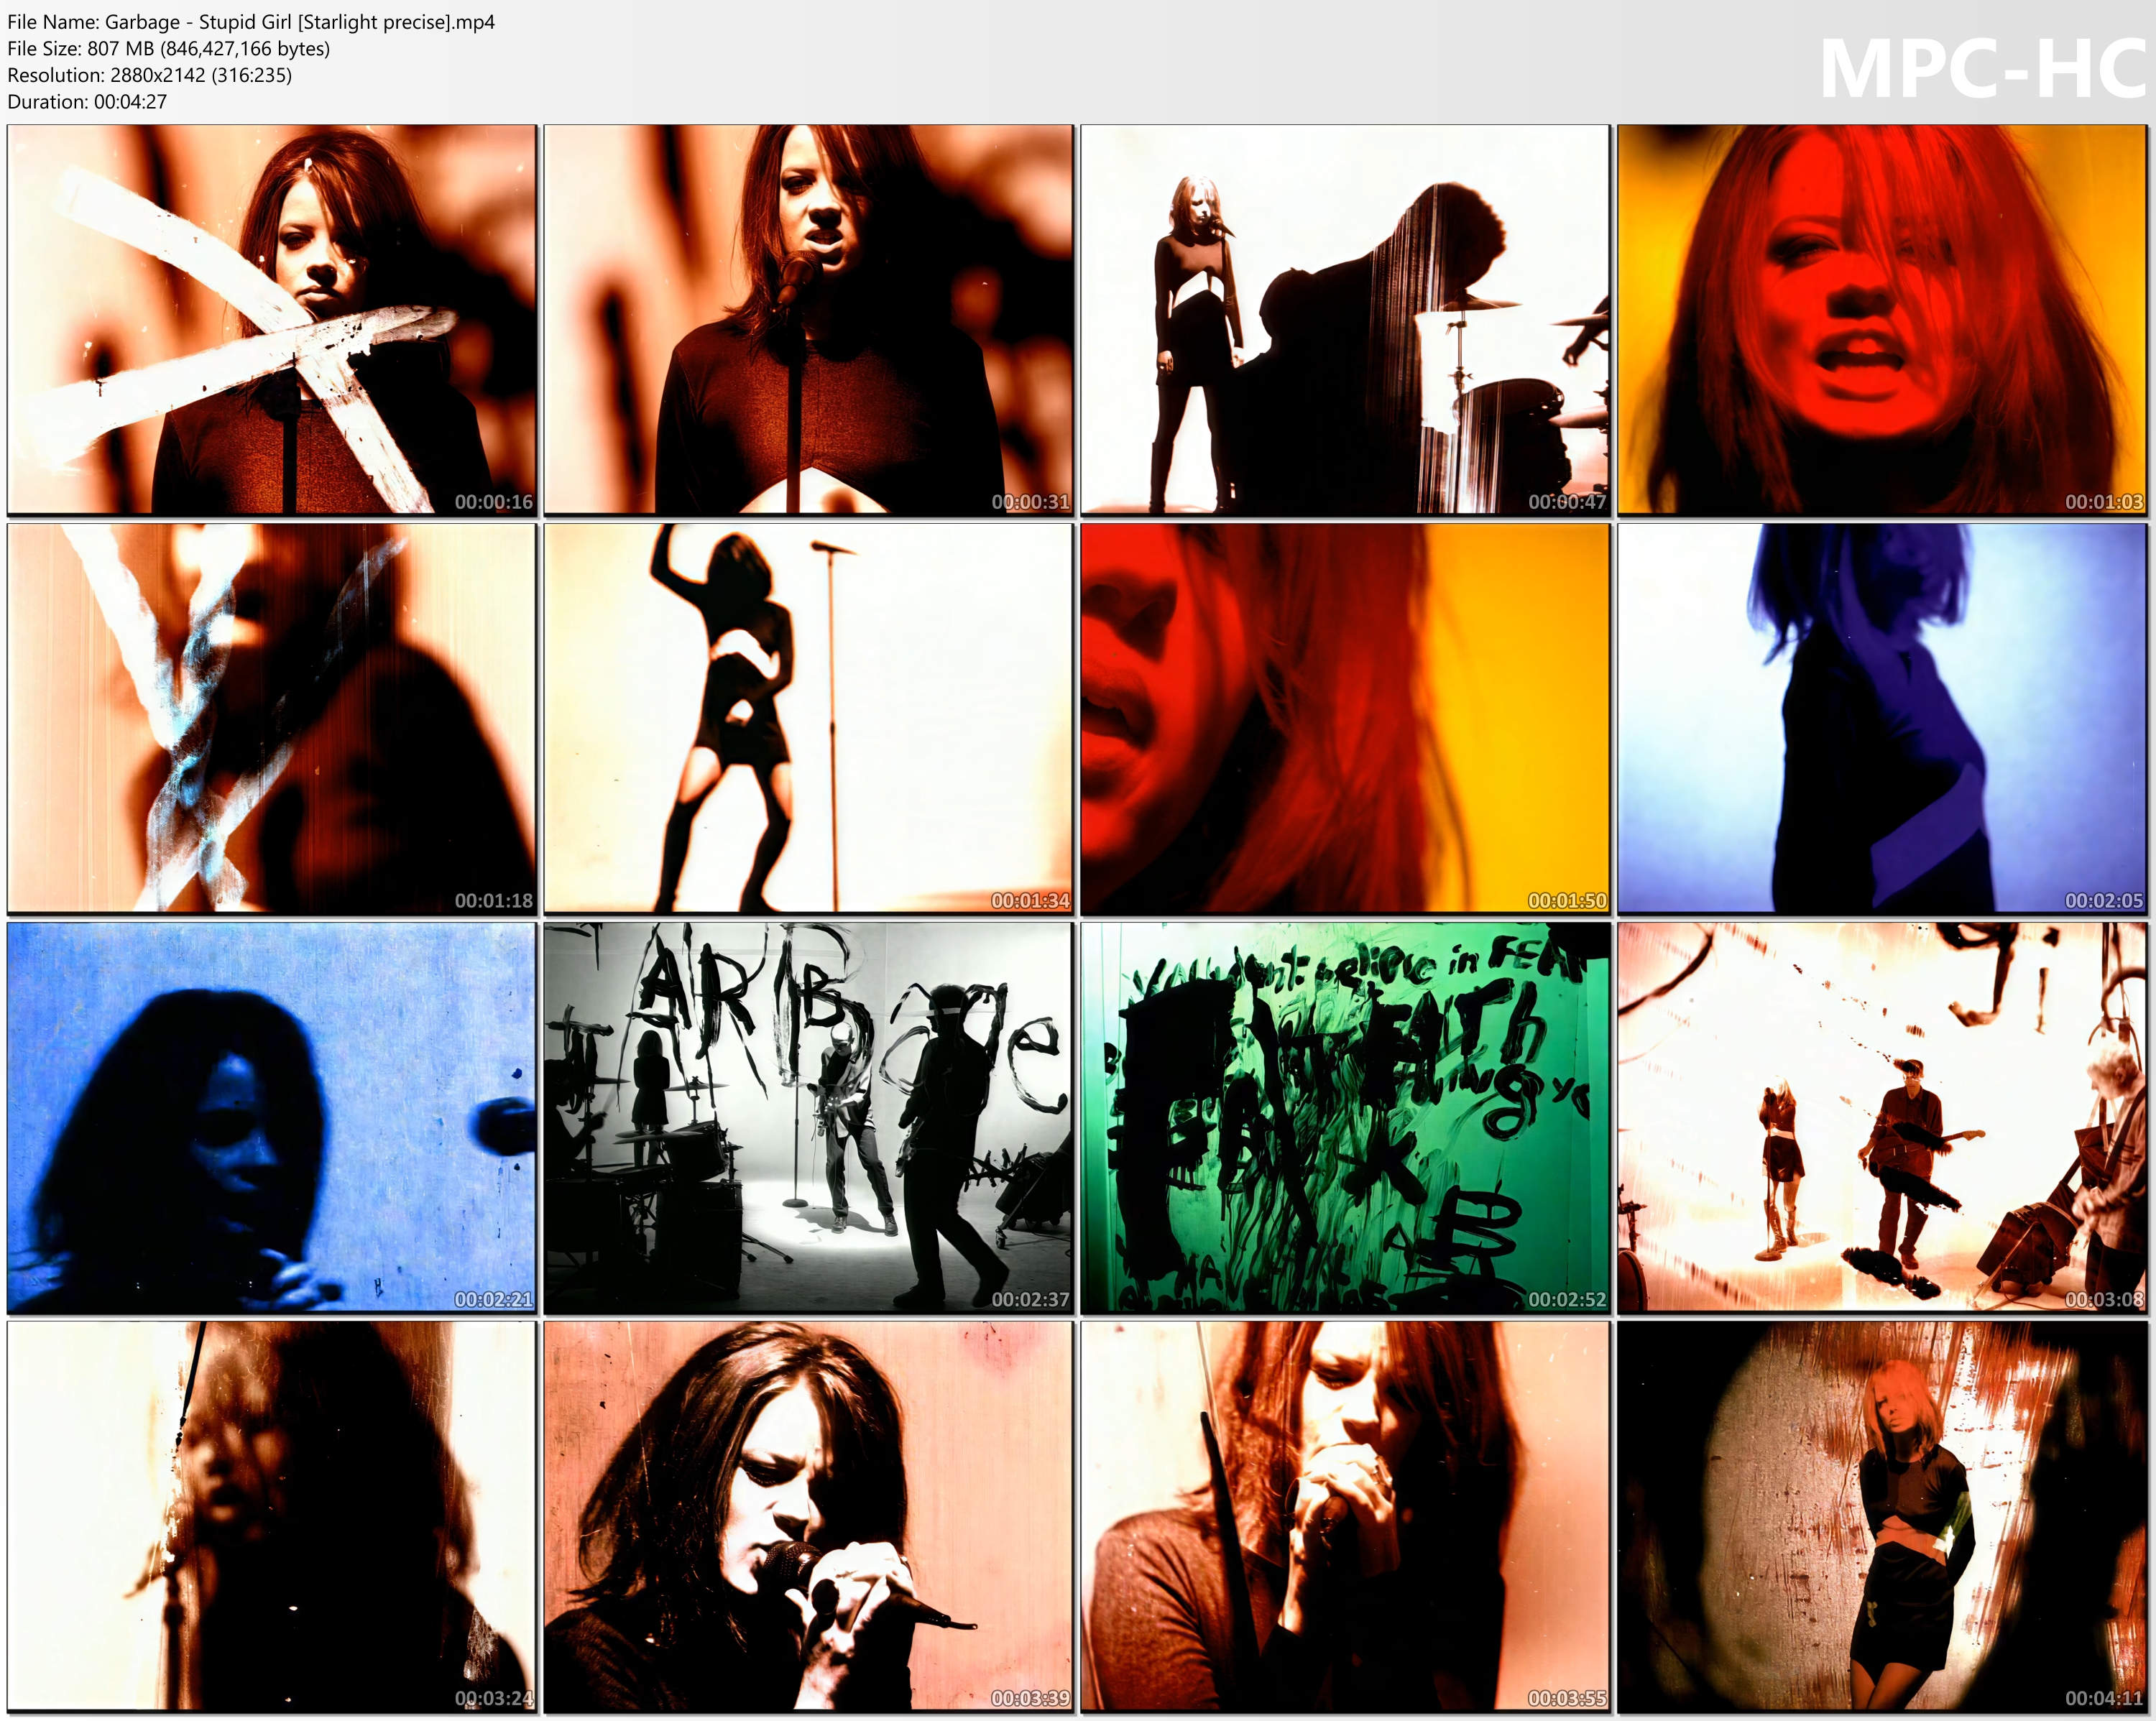This screenshot has width=2156, height=1721.
Task: Click the dancing silhouette frame at 00:01:34
Action: pyautogui.click(x=808, y=718)
